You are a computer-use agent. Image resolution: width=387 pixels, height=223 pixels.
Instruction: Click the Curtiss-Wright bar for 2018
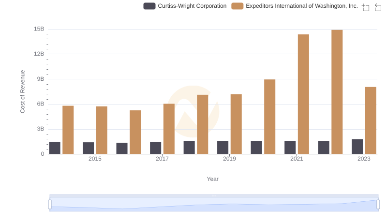point(189,148)
